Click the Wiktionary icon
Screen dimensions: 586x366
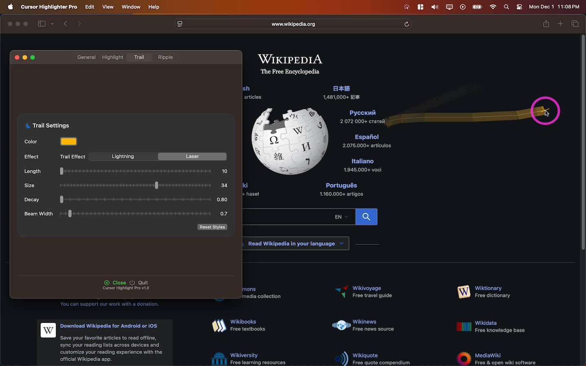[x=464, y=292]
